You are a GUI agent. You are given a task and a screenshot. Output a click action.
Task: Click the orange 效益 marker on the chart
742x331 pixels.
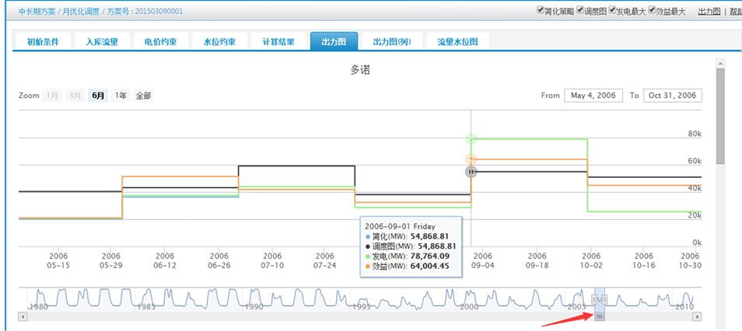[471, 159]
